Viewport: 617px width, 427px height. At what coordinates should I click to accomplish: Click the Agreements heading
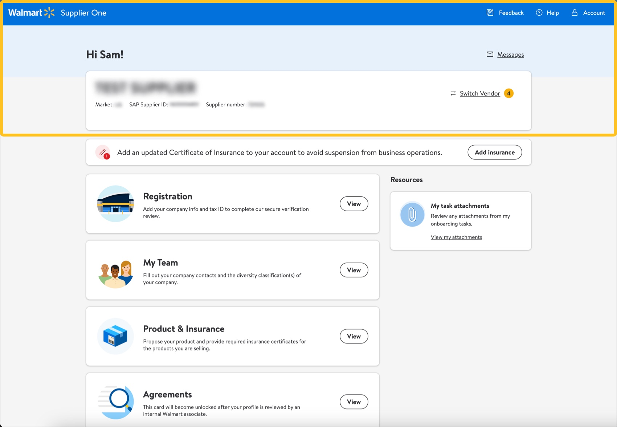click(x=167, y=394)
